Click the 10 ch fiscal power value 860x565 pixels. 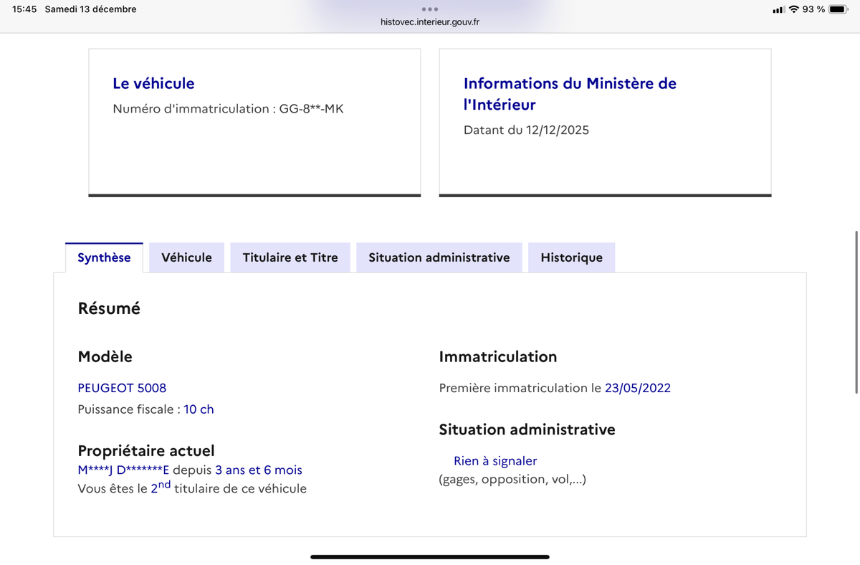coord(199,409)
